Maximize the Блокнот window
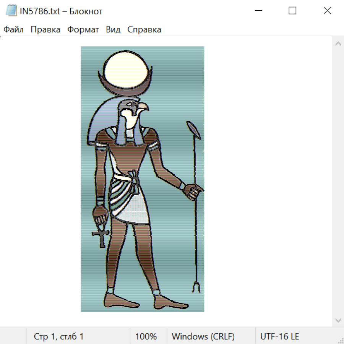 coord(292,11)
